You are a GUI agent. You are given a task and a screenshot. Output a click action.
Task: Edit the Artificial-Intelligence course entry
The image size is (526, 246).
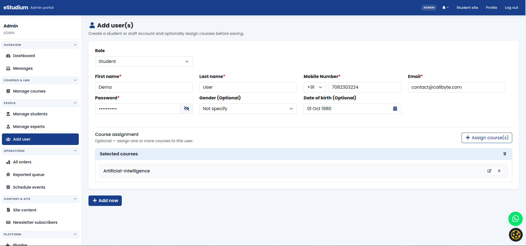[490, 171]
